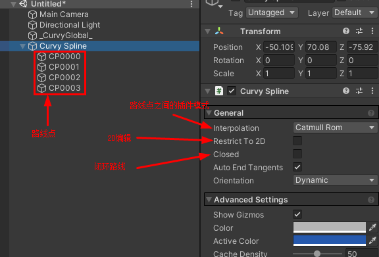This screenshot has width=379, height=257.
Task: Collapse the General section
Action: pos(209,113)
